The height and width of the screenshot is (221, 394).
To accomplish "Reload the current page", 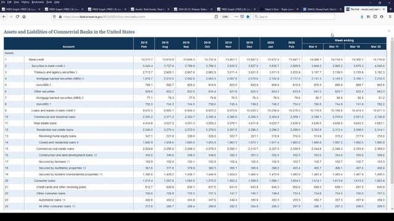I will point(17,17).
